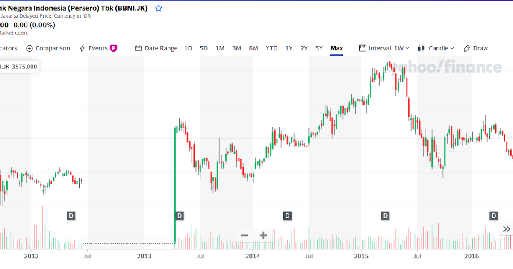This screenshot has width=513, height=269.
Task: Click the Events lightning bolt icon
Action: point(83,48)
